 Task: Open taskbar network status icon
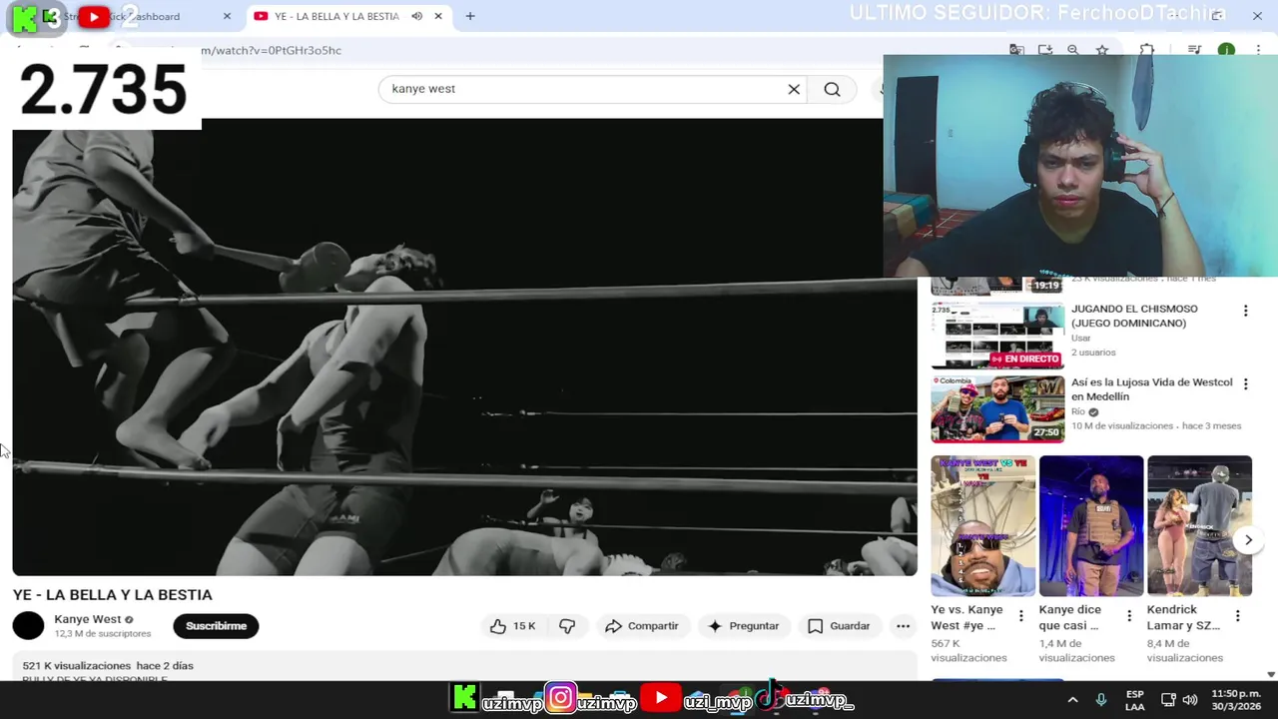(1167, 700)
